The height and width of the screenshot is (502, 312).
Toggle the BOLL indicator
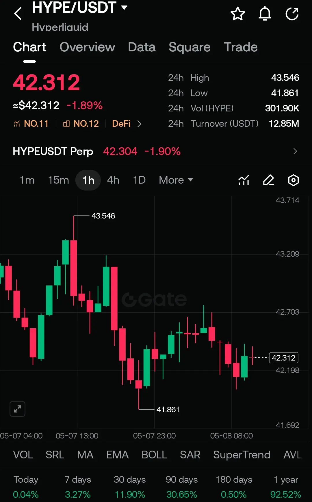tap(154, 455)
